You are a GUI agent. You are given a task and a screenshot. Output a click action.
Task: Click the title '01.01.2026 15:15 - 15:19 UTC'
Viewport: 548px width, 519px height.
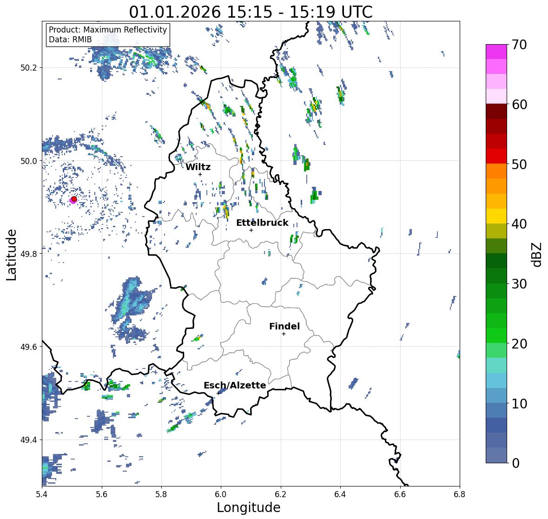click(x=251, y=12)
